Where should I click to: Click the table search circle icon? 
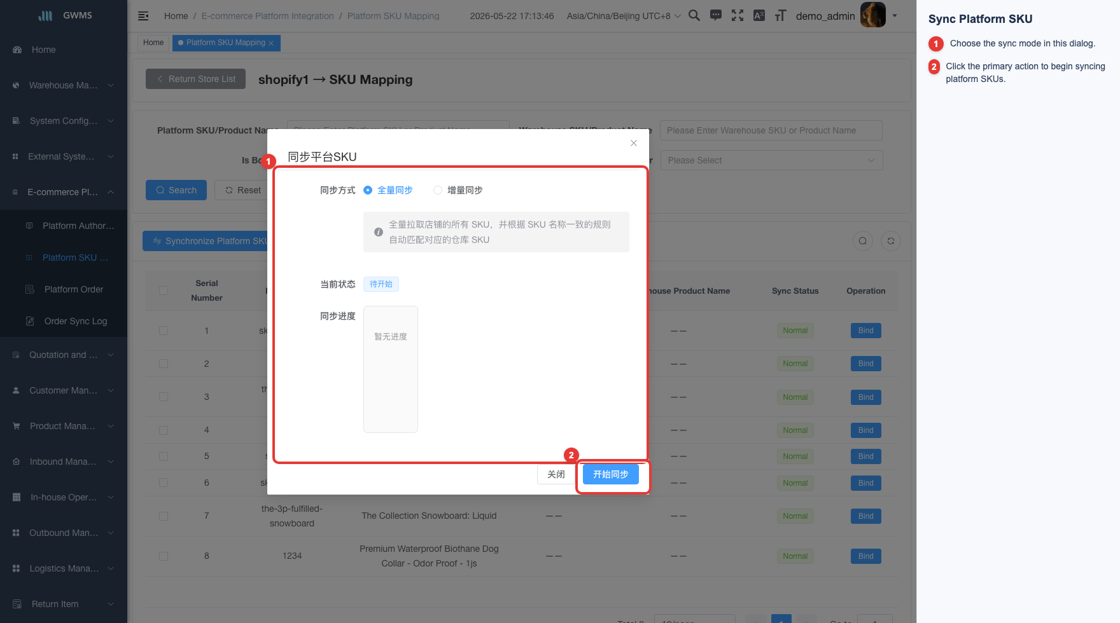[x=863, y=241]
